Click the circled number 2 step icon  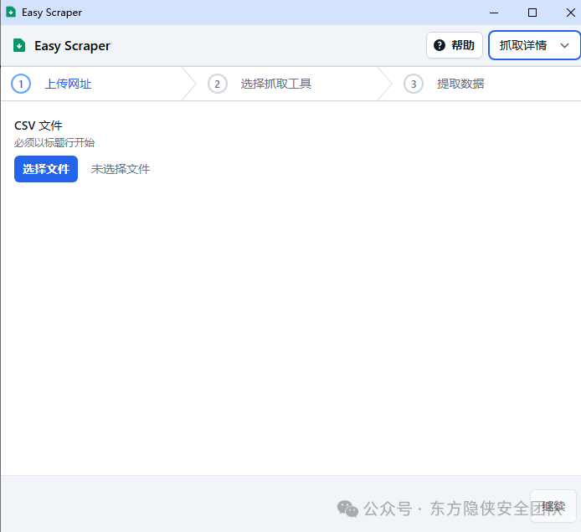pyautogui.click(x=217, y=84)
